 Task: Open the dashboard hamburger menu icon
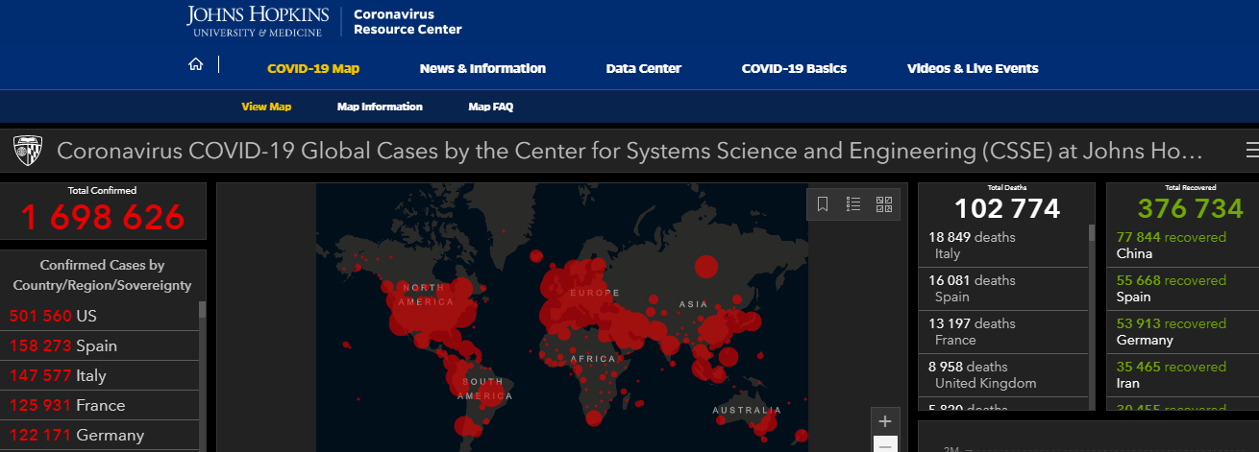pos(1251,151)
